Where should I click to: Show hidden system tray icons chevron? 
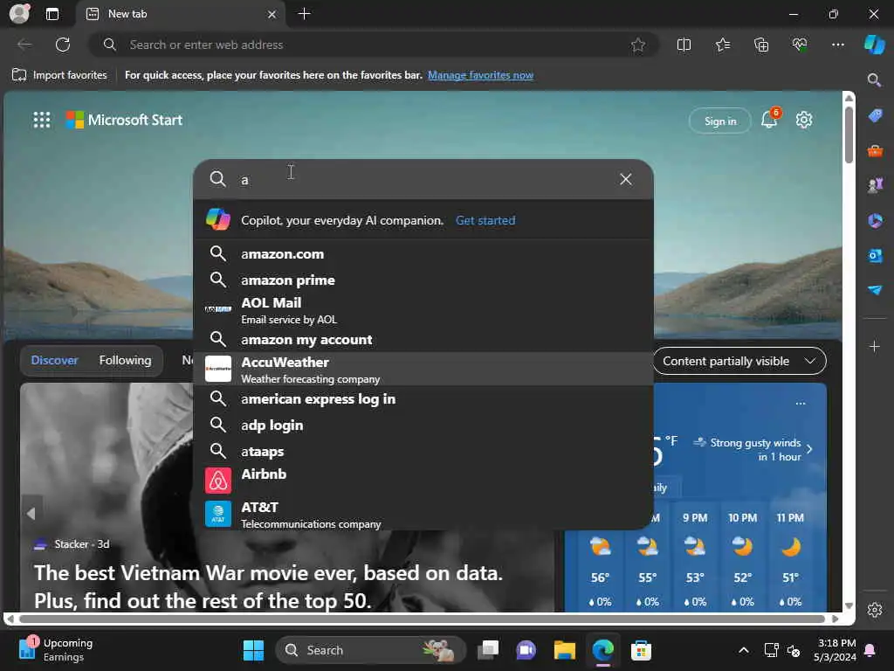click(744, 650)
